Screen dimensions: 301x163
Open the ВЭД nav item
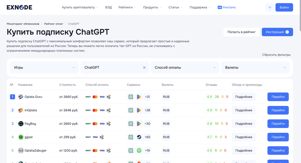(x=108, y=7)
